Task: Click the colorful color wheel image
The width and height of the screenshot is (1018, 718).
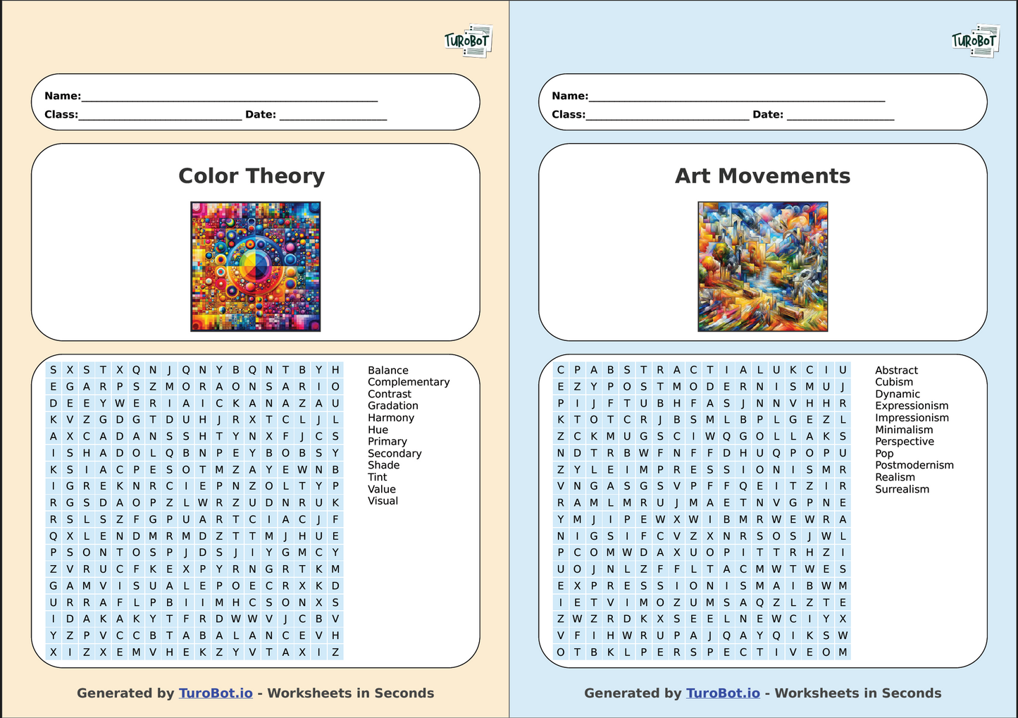Action: [x=256, y=266]
